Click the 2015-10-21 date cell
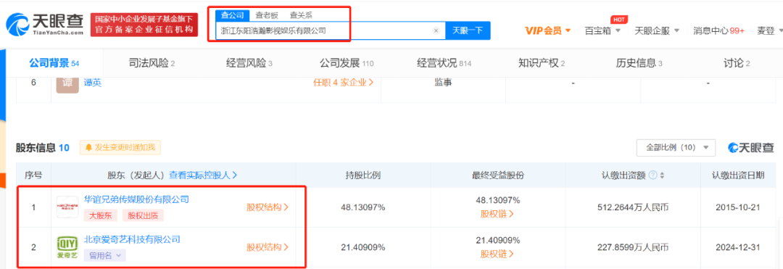Image resolution: width=783 pixels, height=269 pixels. (x=739, y=207)
